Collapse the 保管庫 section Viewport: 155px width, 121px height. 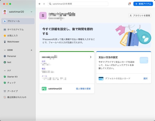5,50
